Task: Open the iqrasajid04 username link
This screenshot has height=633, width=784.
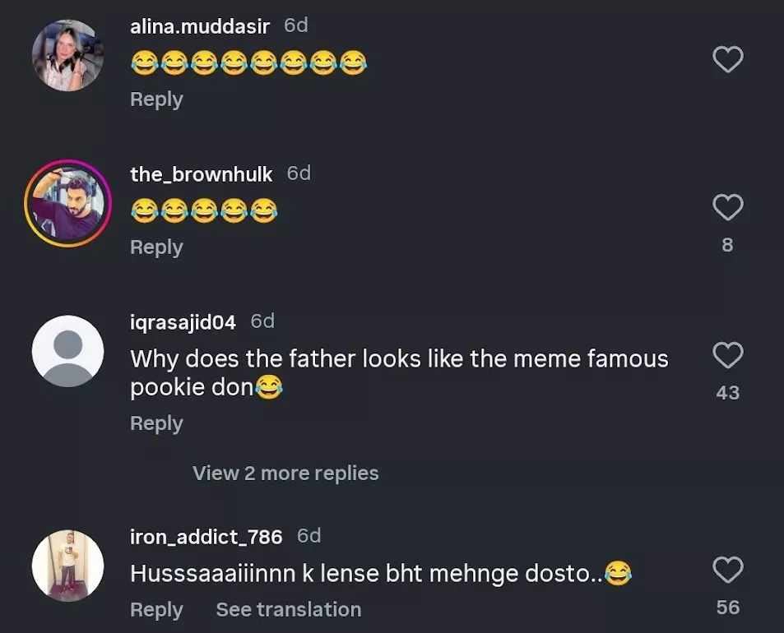Action: [x=183, y=322]
